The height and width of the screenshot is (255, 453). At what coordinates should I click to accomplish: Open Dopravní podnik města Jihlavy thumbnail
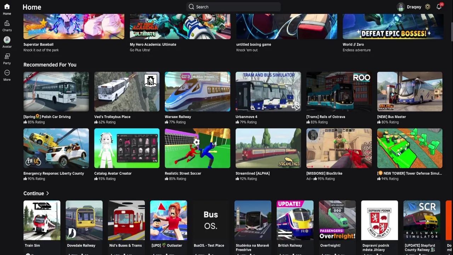coord(379,220)
